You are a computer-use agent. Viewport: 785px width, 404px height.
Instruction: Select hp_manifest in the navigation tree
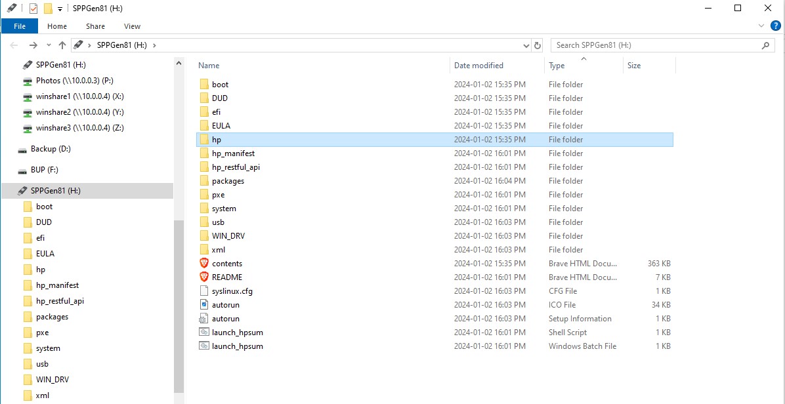pos(57,285)
